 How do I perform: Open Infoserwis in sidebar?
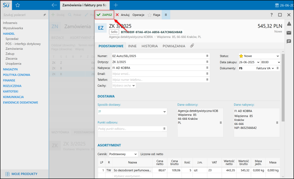point(10,23)
